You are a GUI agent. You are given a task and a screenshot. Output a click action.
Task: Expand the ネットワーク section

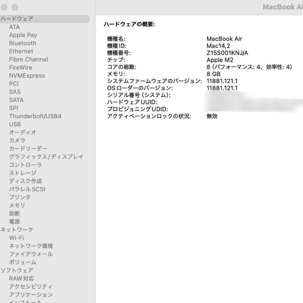click(x=16, y=229)
